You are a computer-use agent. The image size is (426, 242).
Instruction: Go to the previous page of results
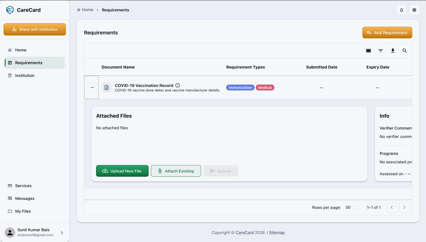[392, 207]
